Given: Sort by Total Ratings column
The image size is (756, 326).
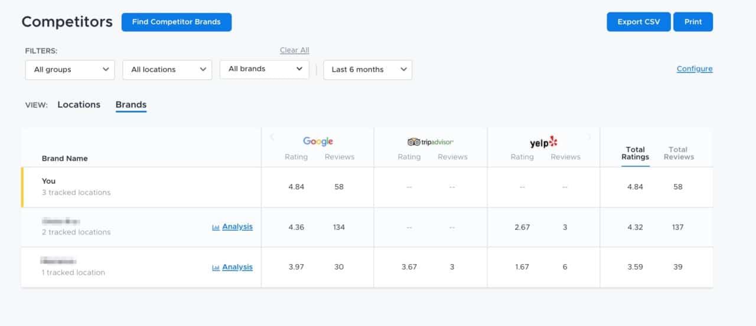Looking at the screenshot, I should pyautogui.click(x=635, y=153).
